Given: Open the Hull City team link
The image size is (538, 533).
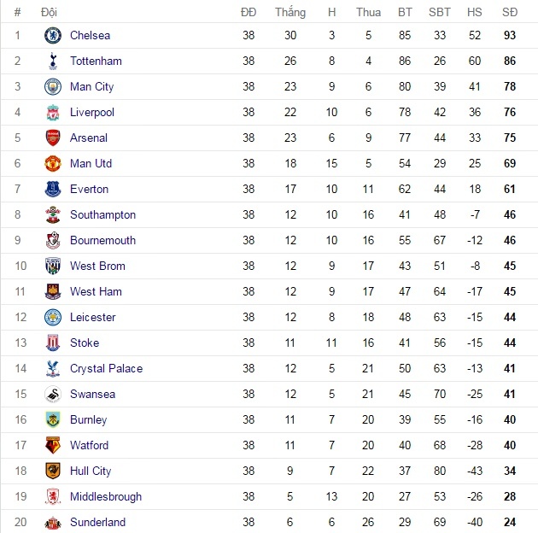Looking at the screenshot, I should (x=91, y=471).
